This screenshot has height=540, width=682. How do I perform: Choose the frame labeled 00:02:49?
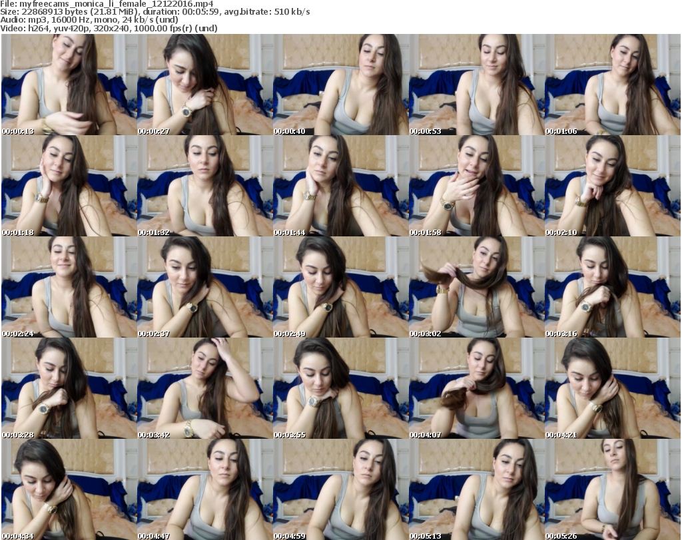pos(340,287)
